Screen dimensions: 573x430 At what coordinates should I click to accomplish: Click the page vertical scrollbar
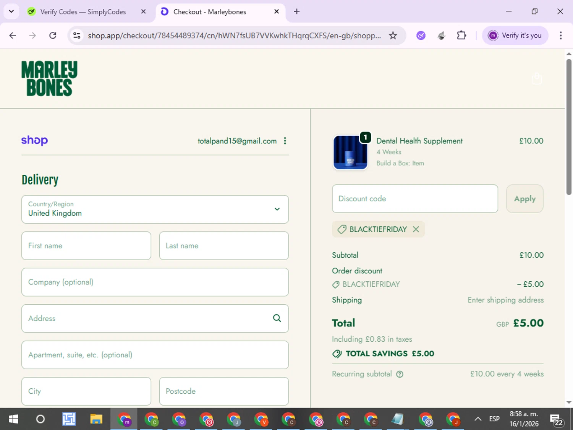tap(569, 127)
